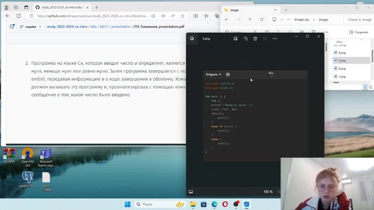This screenshot has width=374, height=210.
Task: Switch Explorer to details list view icon
Action: 365,87
